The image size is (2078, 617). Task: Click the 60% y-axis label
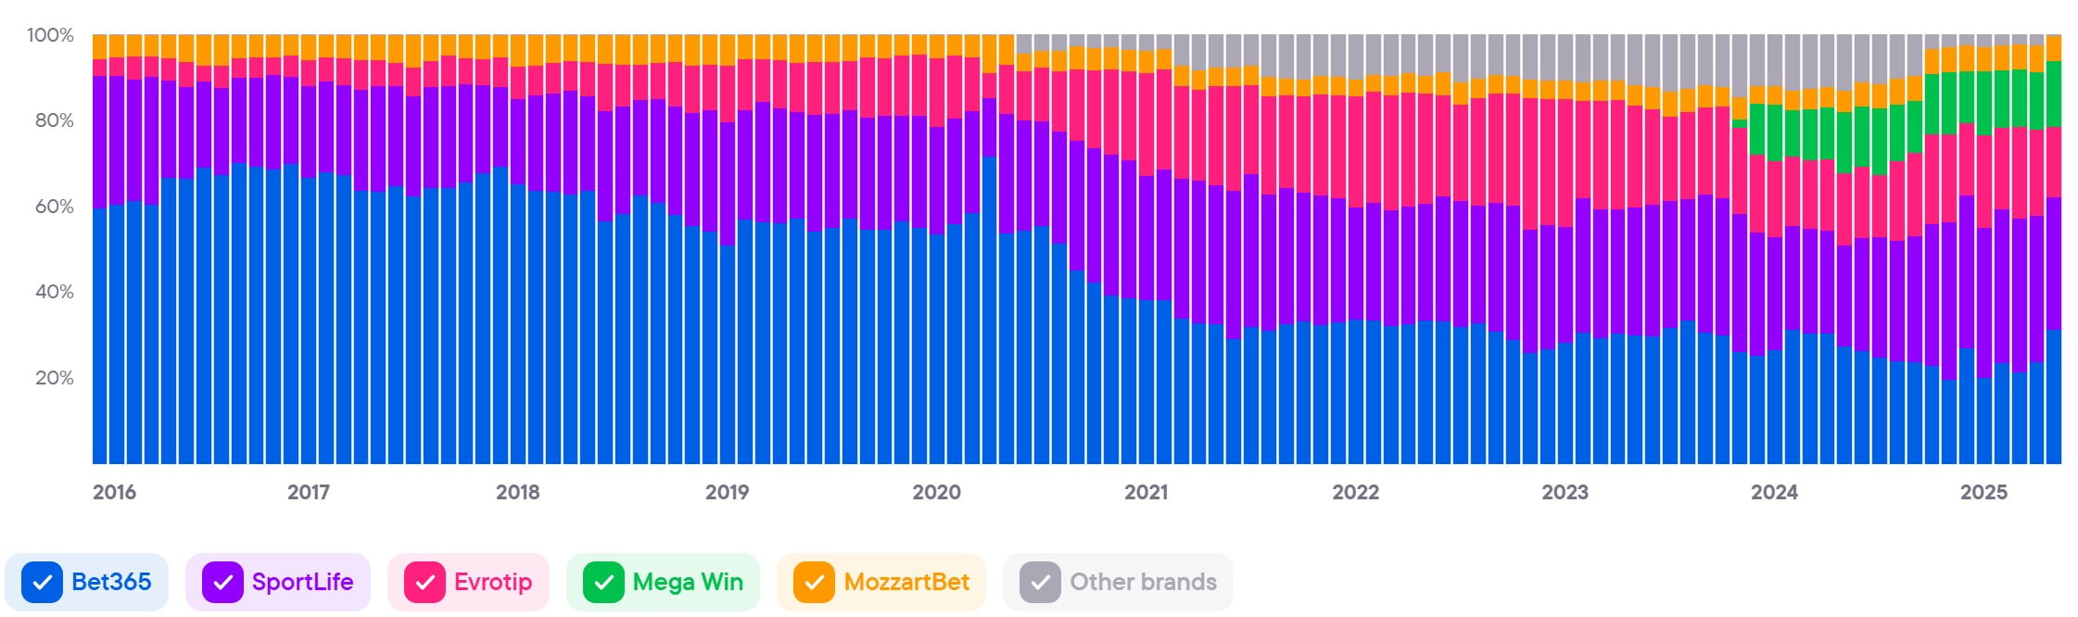tap(54, 207)
